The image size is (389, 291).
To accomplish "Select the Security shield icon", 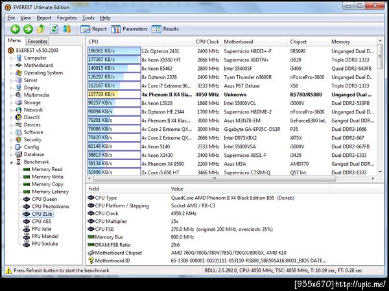I will tap(19, 140).
